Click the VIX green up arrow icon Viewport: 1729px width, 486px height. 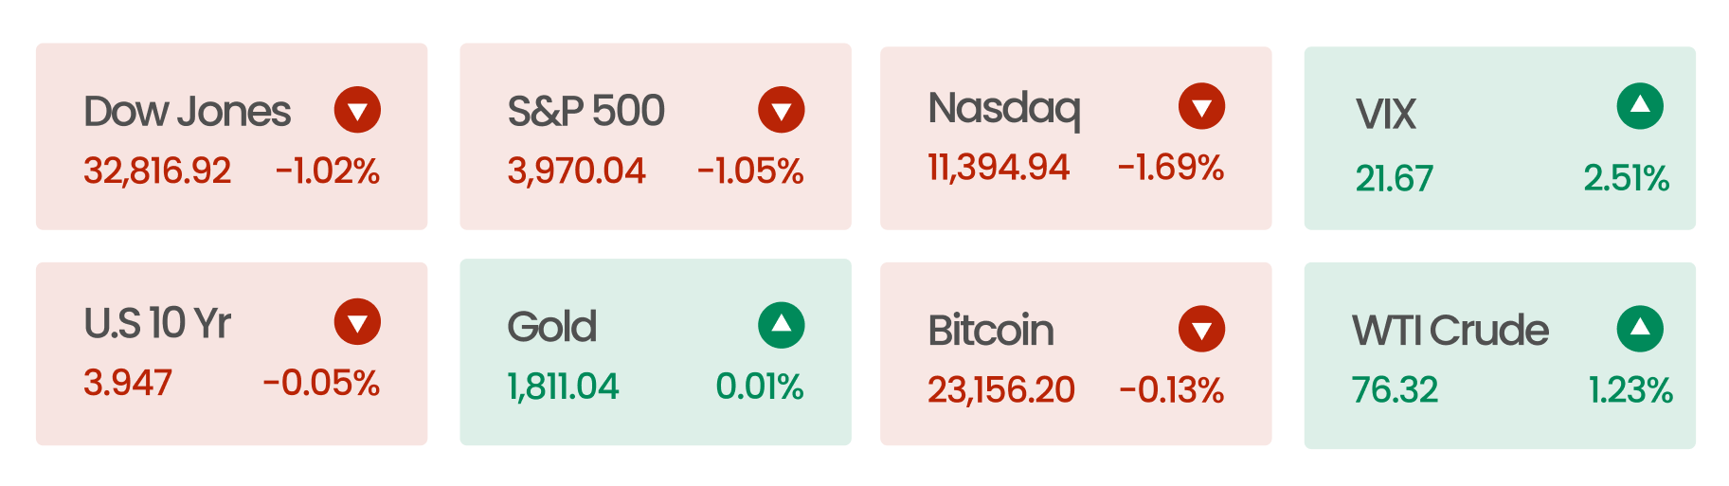[x=1640, y=106]
